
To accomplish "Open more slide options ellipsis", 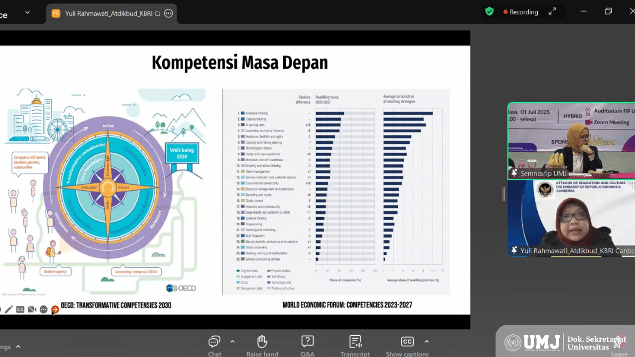I will (44, 309).
